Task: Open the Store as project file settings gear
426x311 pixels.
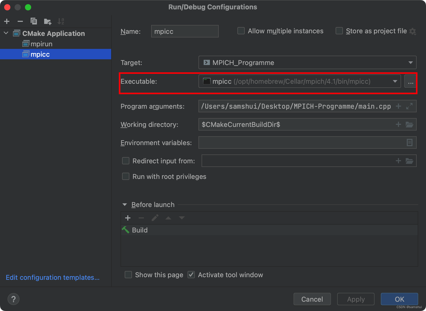Action: click(x=413, y=31)
